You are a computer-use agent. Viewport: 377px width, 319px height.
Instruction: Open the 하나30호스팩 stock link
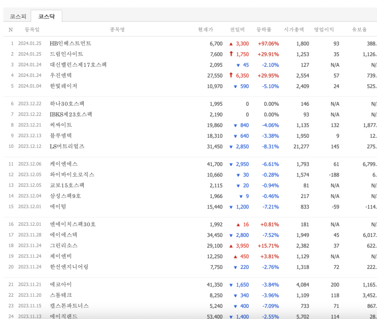pyautogui.click(x=67, y=104)
